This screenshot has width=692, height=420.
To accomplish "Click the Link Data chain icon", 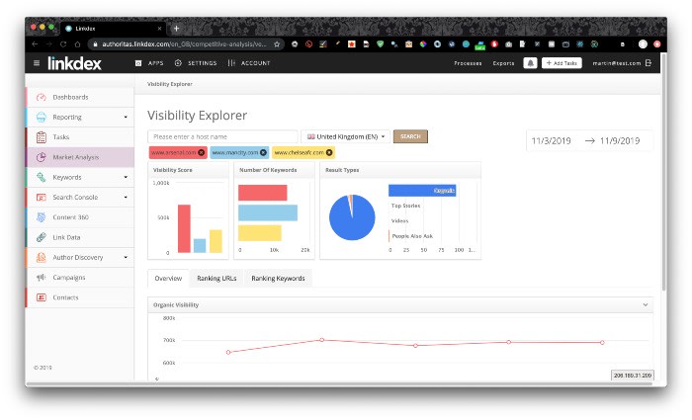I will [42, 237].
